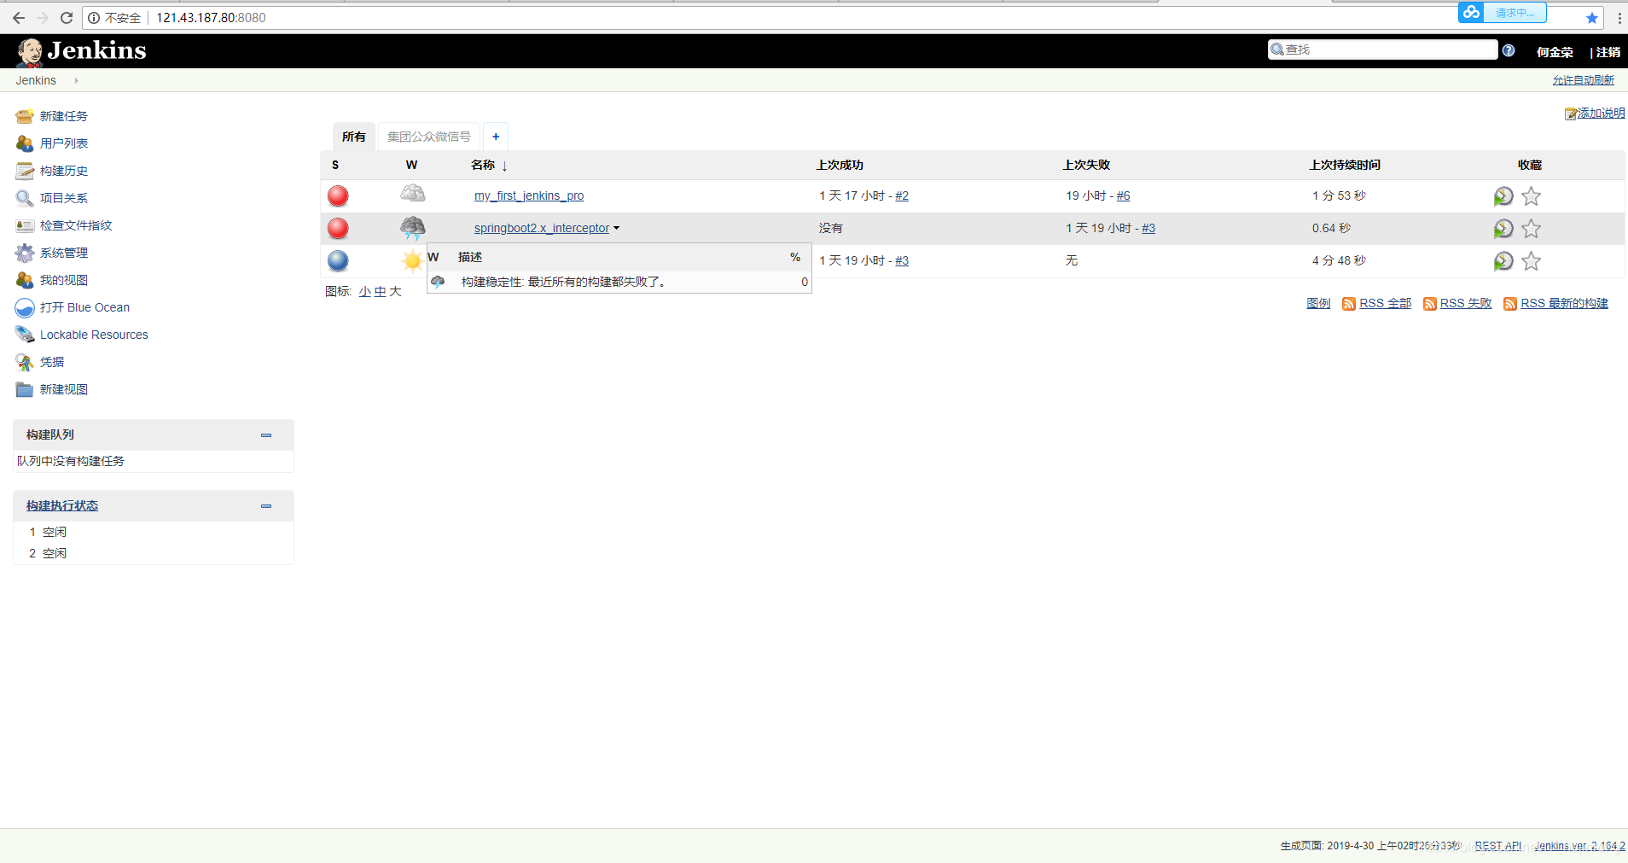Screen dimensions: 1628x863
Task: Click the blue status ball of third job
Action: pyautogui.click(x=338, y=260)
